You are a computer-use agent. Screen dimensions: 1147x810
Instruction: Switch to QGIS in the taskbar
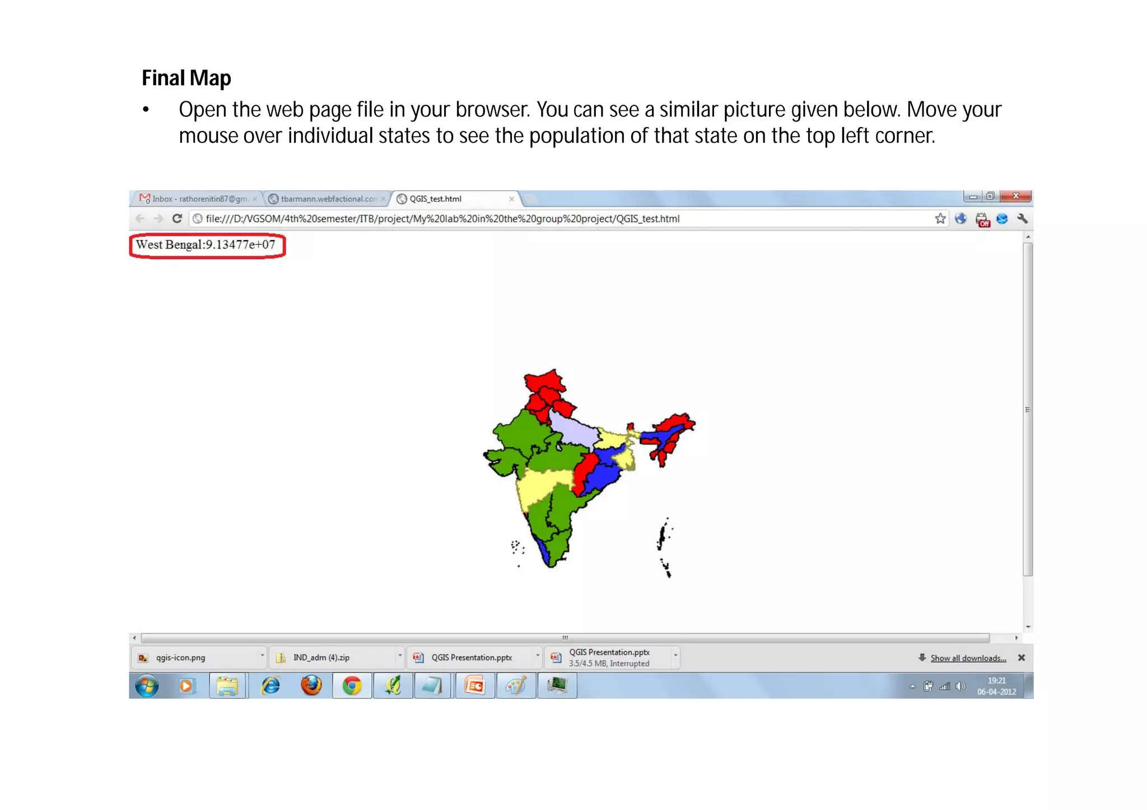[x=393, y=686]
